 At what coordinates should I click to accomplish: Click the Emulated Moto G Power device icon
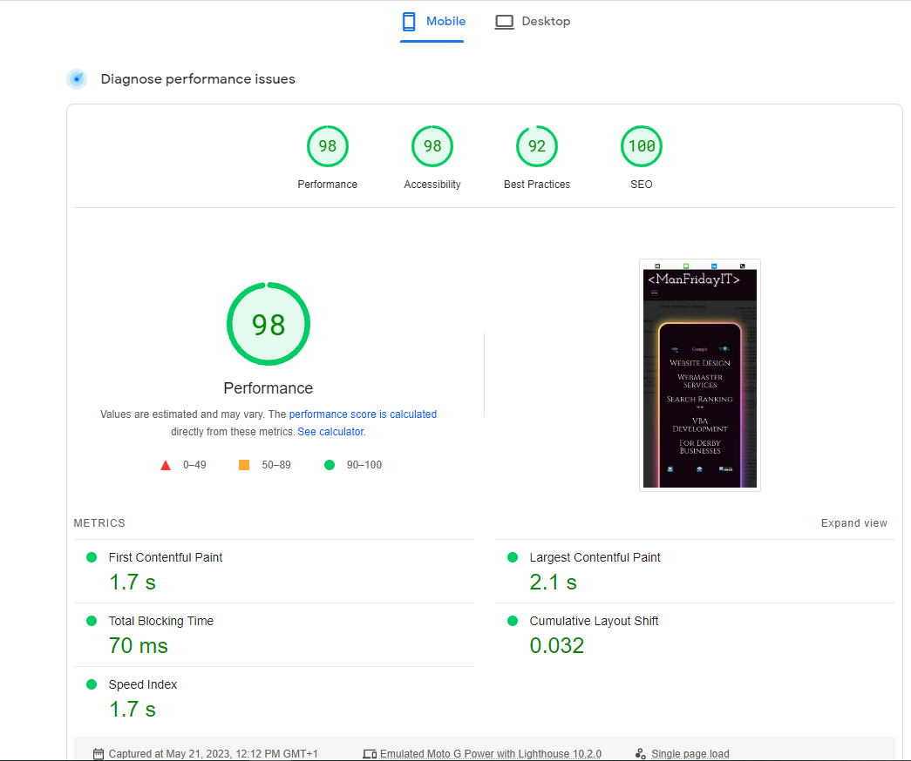(x=370, y=754)
